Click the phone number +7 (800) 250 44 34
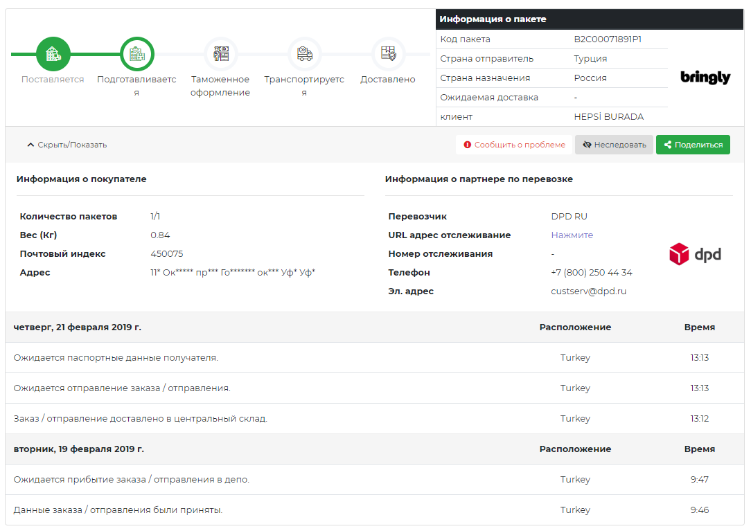This screenshot has height=531, width=751. [x=592, y=273]
